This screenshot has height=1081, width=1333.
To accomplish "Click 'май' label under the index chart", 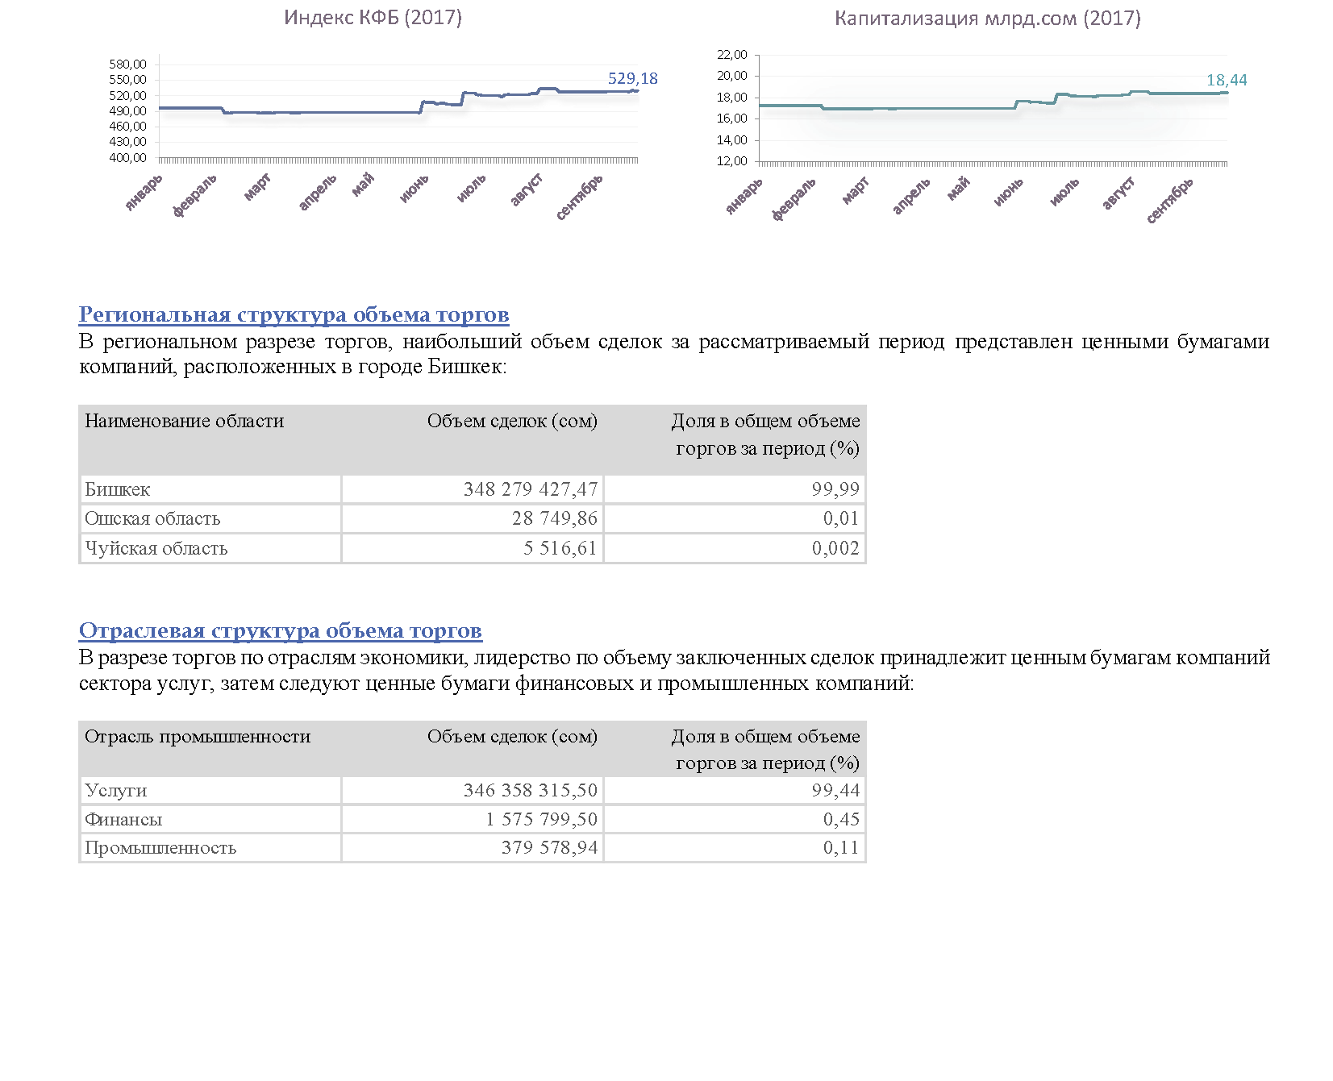I will 364,185.
